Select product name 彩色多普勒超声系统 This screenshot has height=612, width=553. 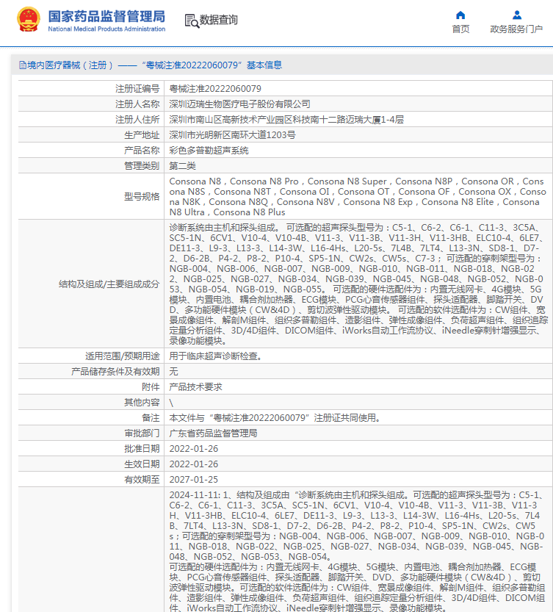pos(209,151)
